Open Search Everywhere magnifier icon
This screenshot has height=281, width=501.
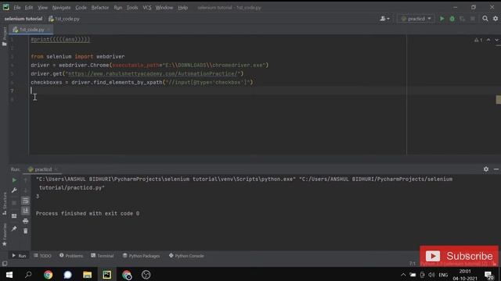(485, 19)
